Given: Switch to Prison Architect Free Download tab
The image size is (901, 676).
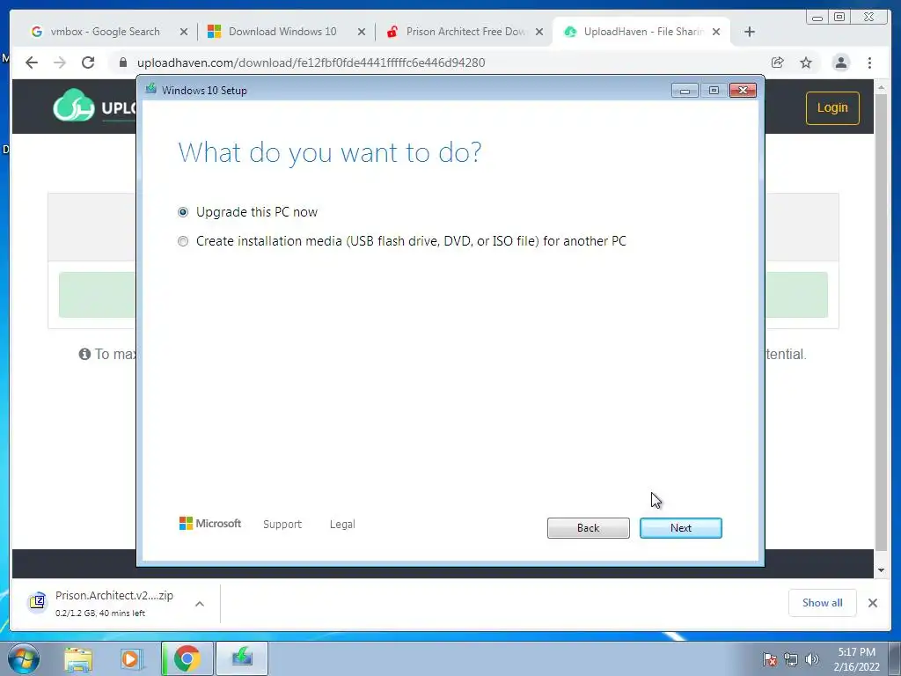Looking at the screenshot, I should coord(465,32).
